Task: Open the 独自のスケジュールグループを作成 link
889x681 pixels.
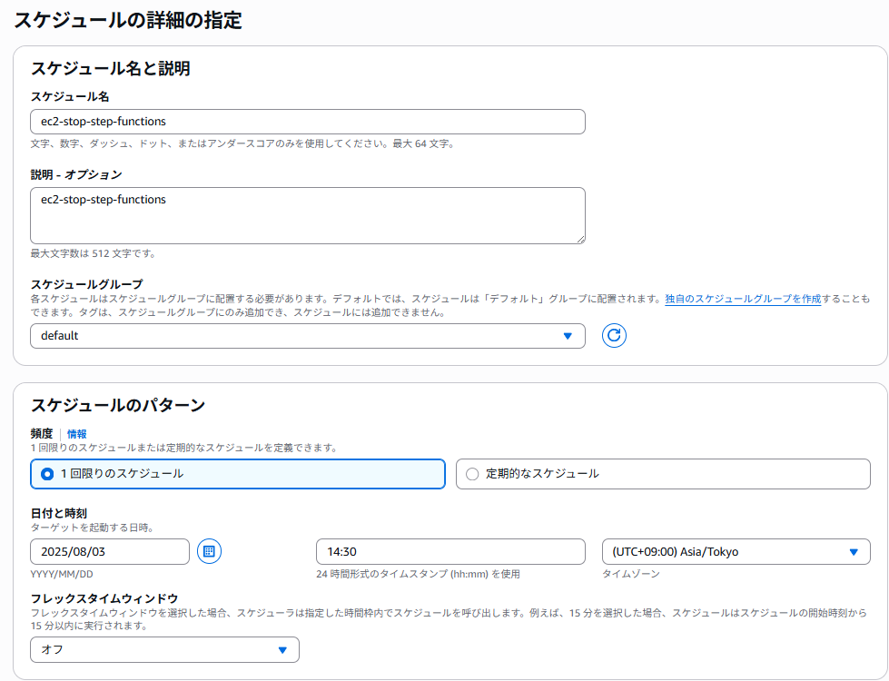Action: click(x=742, y=299)
